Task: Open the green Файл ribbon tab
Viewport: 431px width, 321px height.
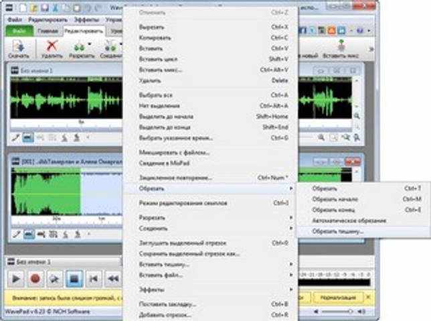Action: [x=19, y=31]
